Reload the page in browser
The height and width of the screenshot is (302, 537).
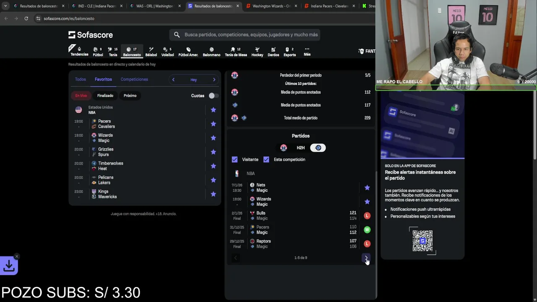click(26, 18)
